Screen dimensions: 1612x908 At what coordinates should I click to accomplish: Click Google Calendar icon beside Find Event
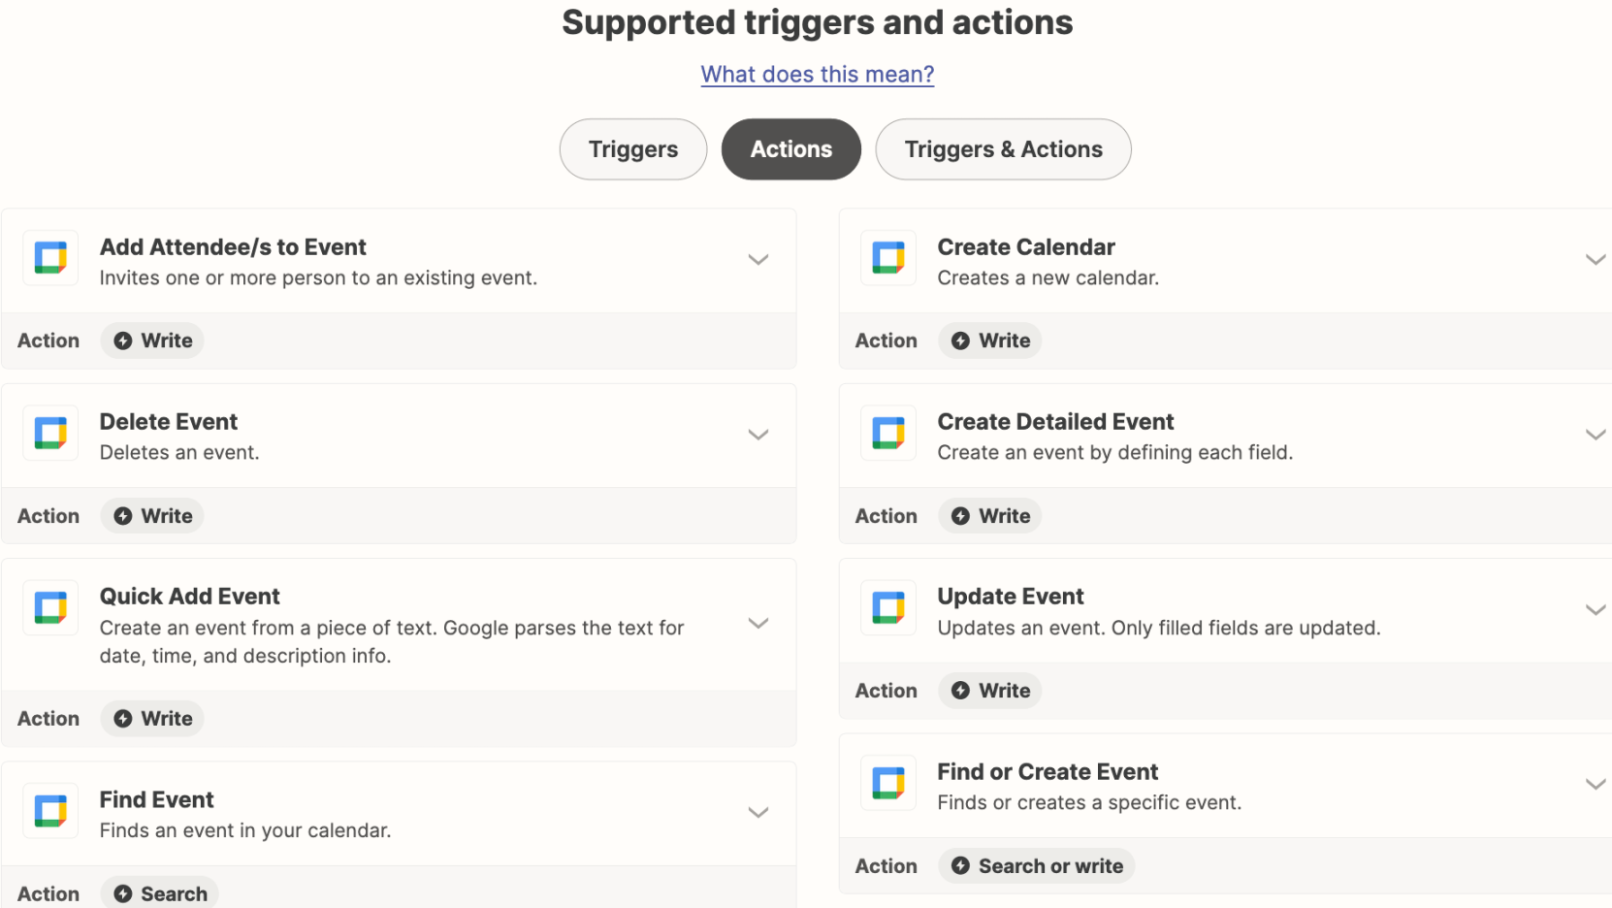(50, 811)
